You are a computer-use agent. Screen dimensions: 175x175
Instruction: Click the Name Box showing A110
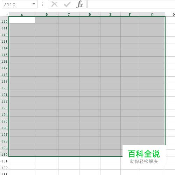click(20, 4)
